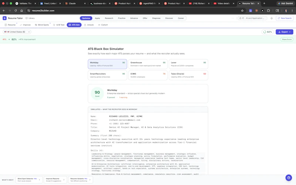This screenshot has width=296, height=185.
Task: Click the Ask Gemini button
Action: click(285, 3)
